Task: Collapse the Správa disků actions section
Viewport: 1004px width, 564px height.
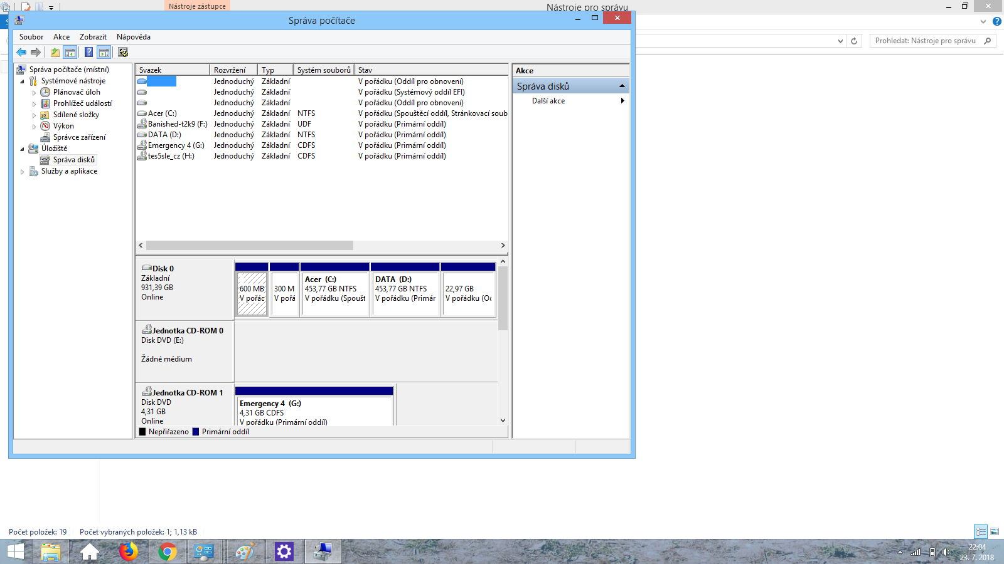Action: [622, 86]
